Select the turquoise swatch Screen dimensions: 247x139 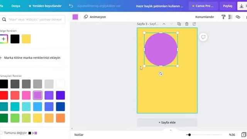point(15,107)
